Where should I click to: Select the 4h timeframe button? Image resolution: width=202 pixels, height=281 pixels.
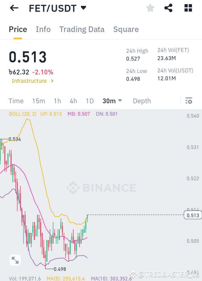coord(73,101)
